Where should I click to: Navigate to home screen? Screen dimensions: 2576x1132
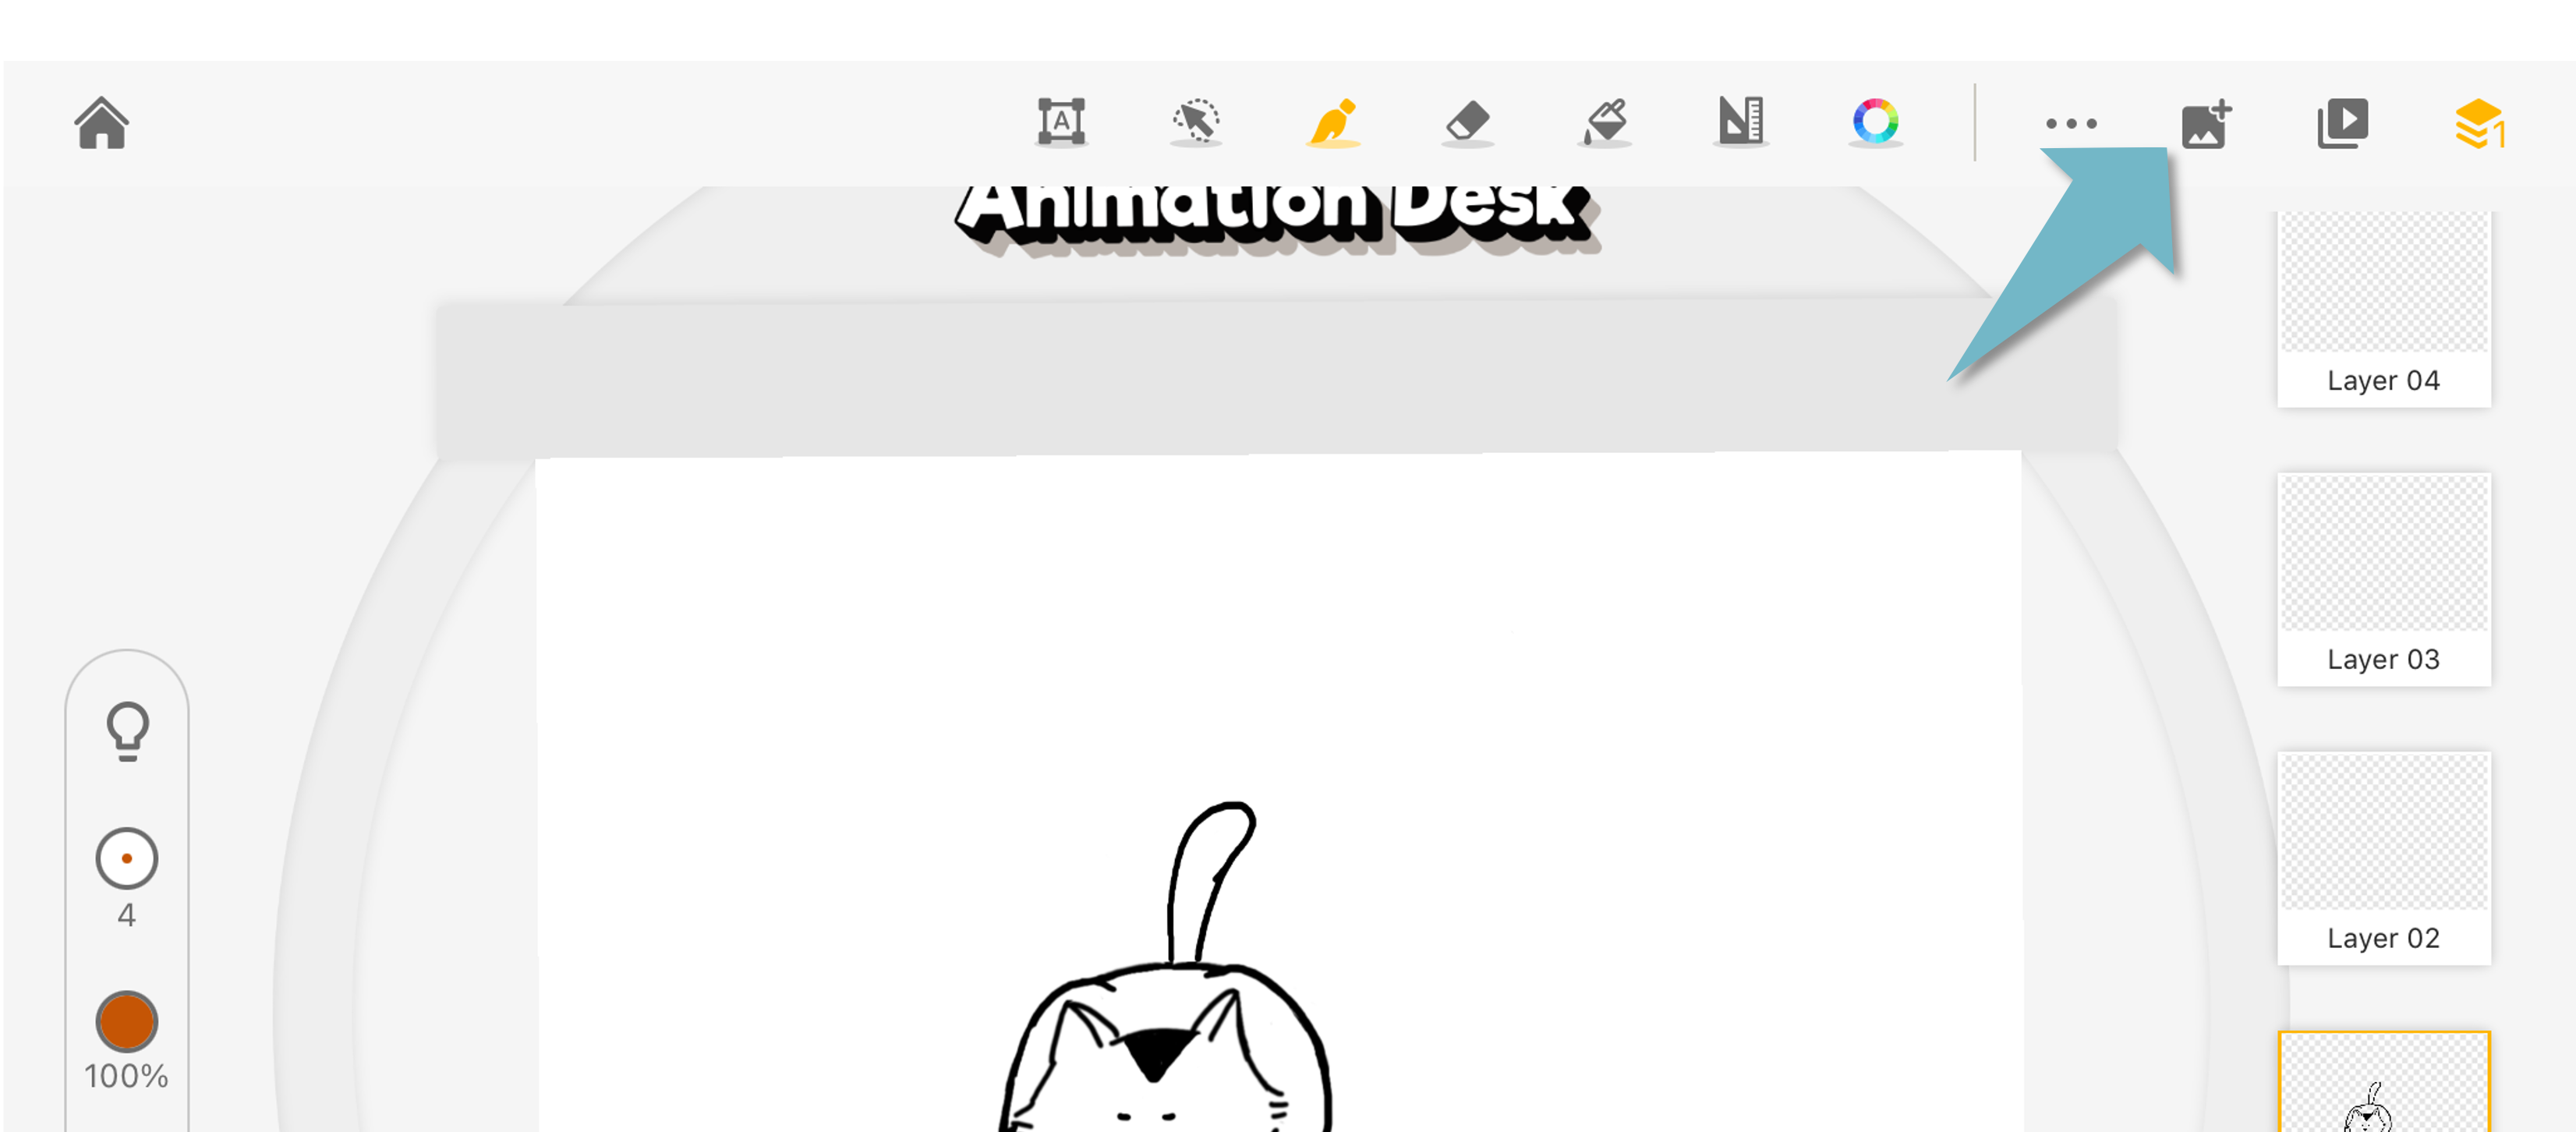pos(101,123)
